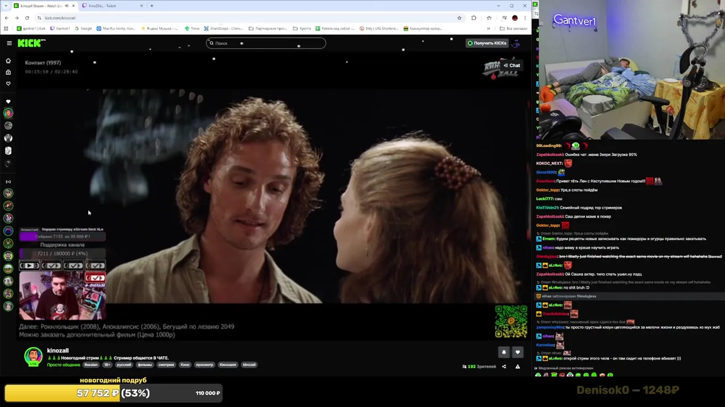Click the Gantver1 webcam title text
This screenshot has width=725, height=407.
(x=574, y=21)
